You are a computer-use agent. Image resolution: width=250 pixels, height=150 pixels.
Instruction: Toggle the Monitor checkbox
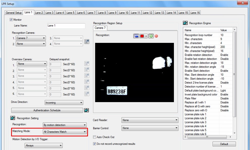[x=11, y=20]
